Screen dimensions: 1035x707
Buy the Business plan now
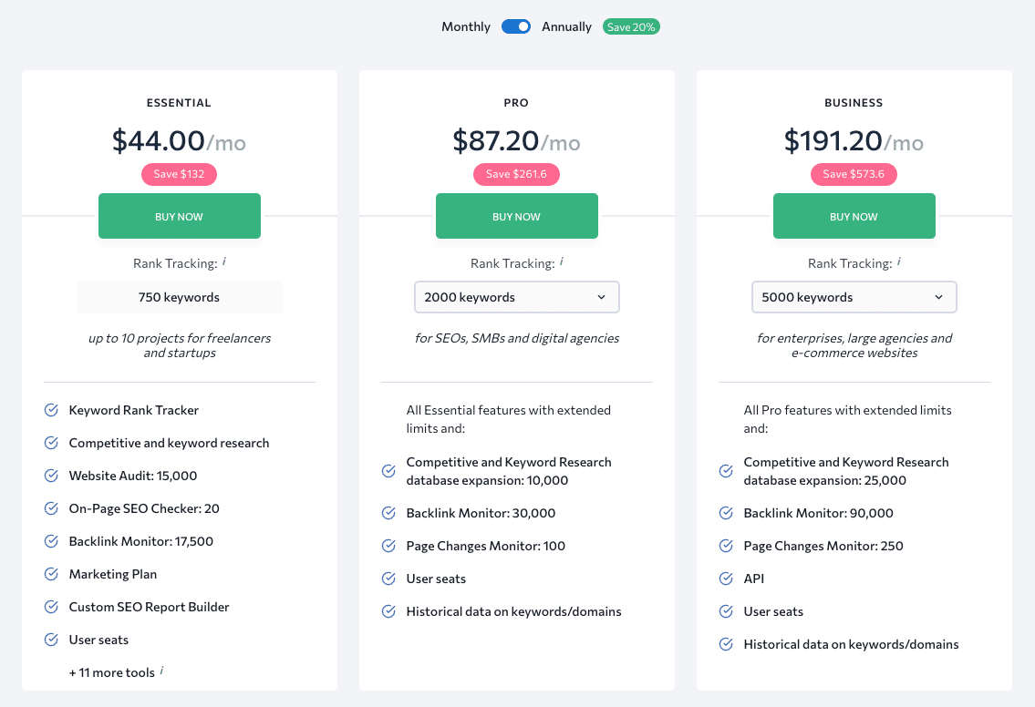(854, 216)
